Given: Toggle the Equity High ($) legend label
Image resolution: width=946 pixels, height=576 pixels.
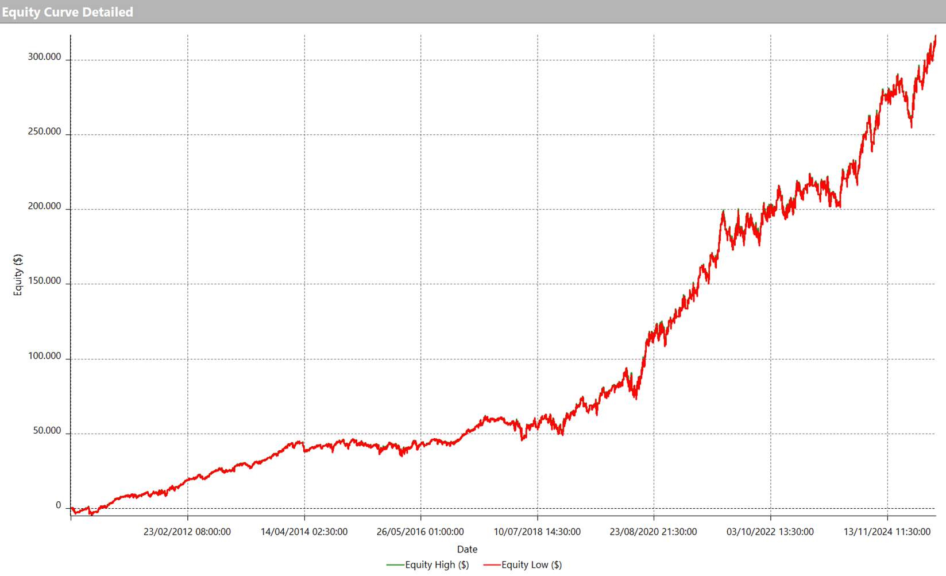Looking at the screenshot, I should coord(437,565).
